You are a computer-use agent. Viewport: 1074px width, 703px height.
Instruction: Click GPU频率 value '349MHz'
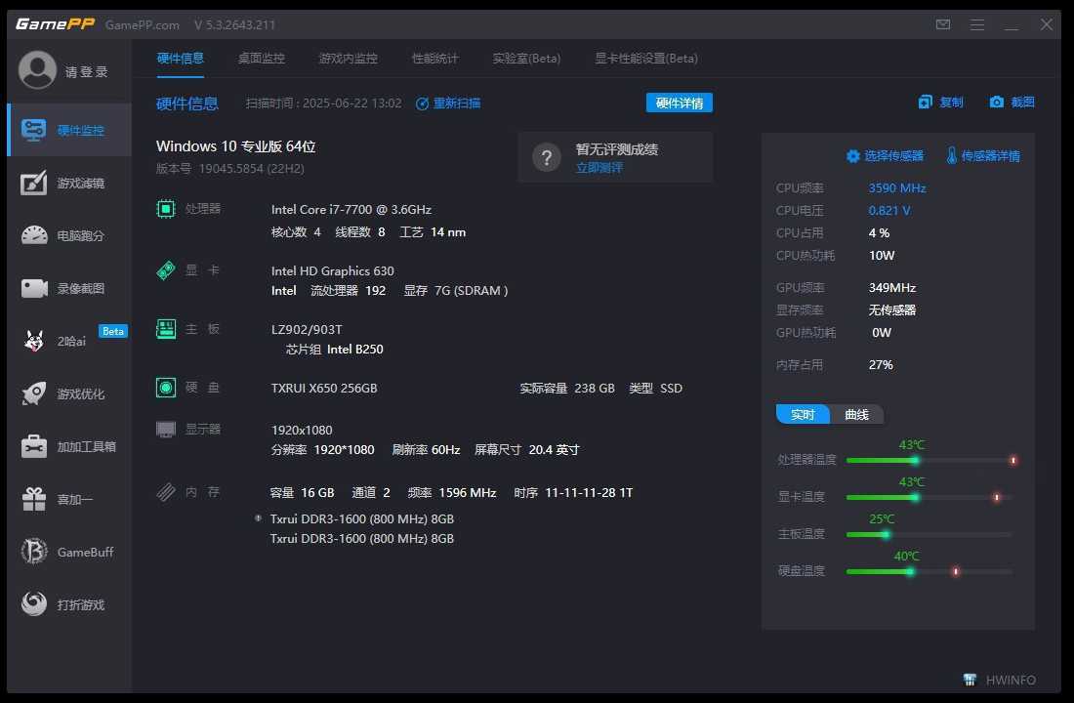(891, 288)
